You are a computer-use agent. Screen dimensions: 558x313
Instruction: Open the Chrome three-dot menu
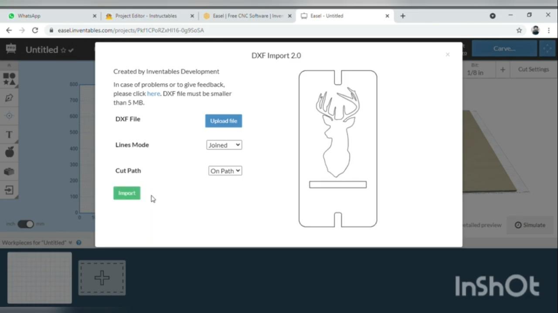coord(549,30)
